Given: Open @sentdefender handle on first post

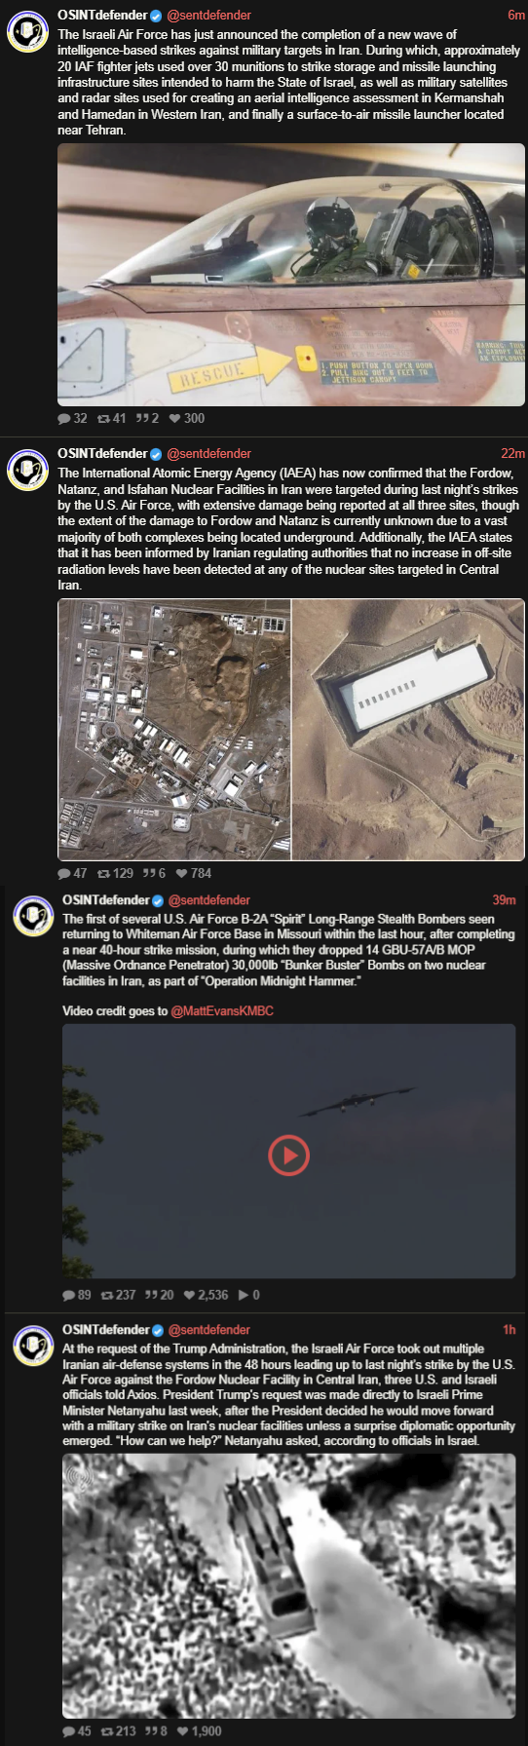Looking at the screenshot, I should [208, 15].
